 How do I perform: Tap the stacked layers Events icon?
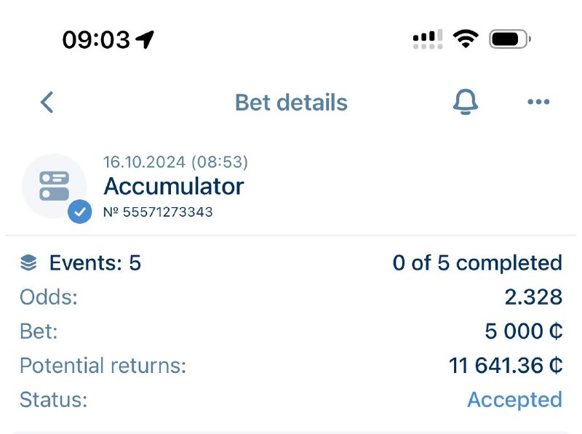28,263
